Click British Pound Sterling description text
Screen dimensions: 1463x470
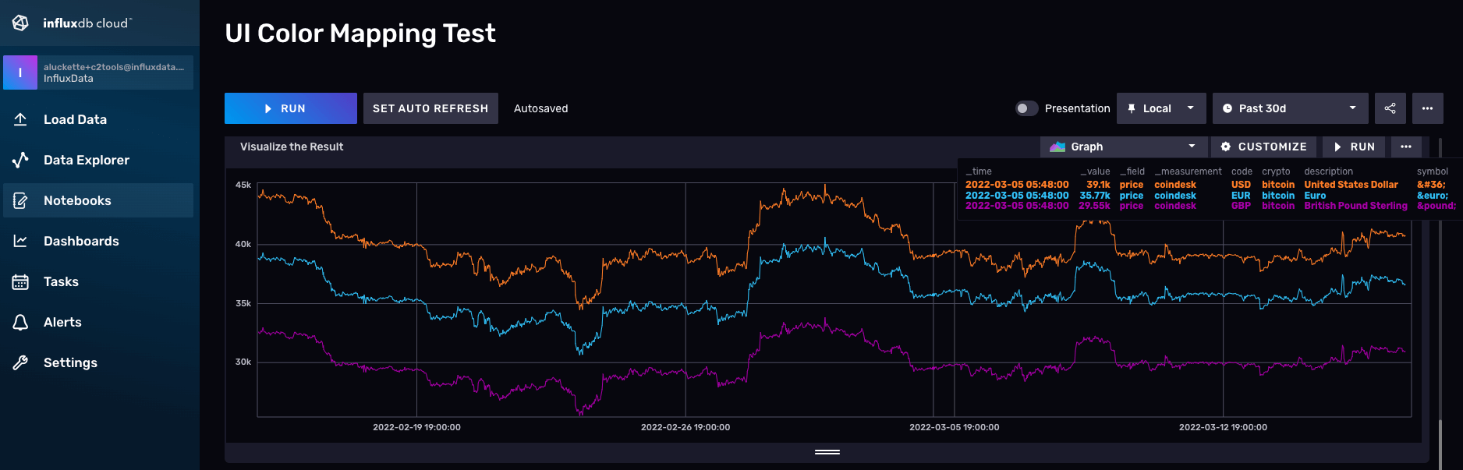tap(1356, 206)
